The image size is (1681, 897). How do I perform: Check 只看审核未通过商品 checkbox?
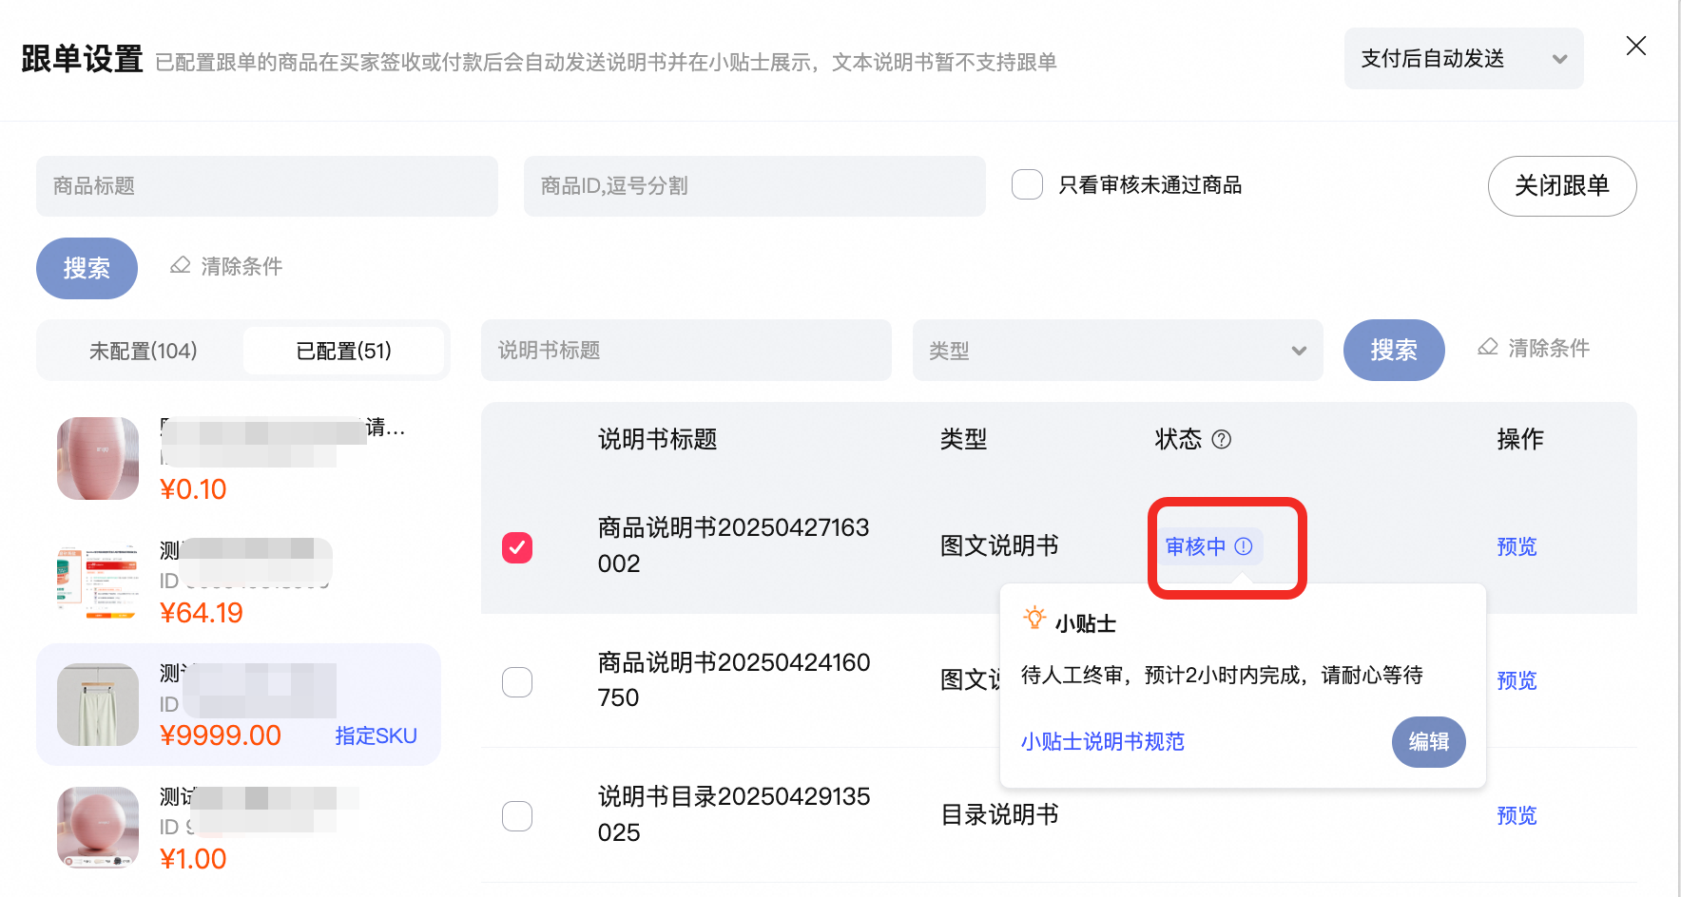(1027, 184)
